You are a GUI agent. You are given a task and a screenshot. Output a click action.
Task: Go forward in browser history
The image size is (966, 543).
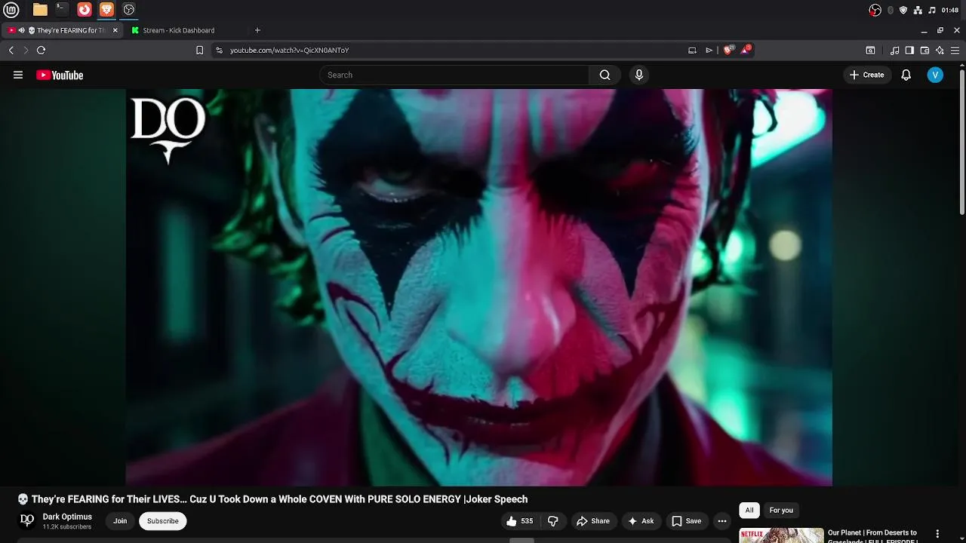pyautogui.click(x=26, y=51)
